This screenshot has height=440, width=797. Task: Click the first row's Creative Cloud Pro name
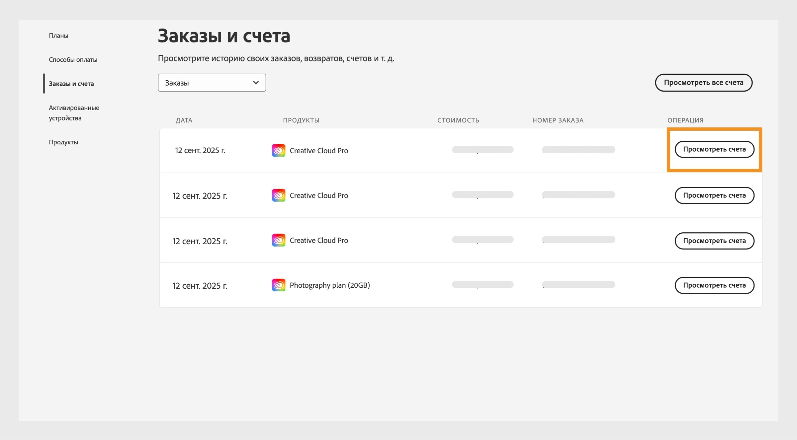pos(319,151)
